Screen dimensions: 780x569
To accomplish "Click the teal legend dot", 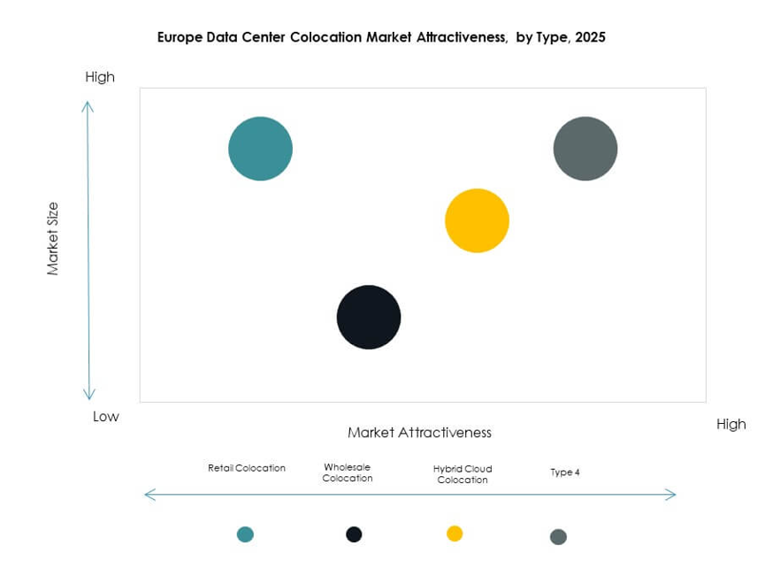I will coord(244,534).
